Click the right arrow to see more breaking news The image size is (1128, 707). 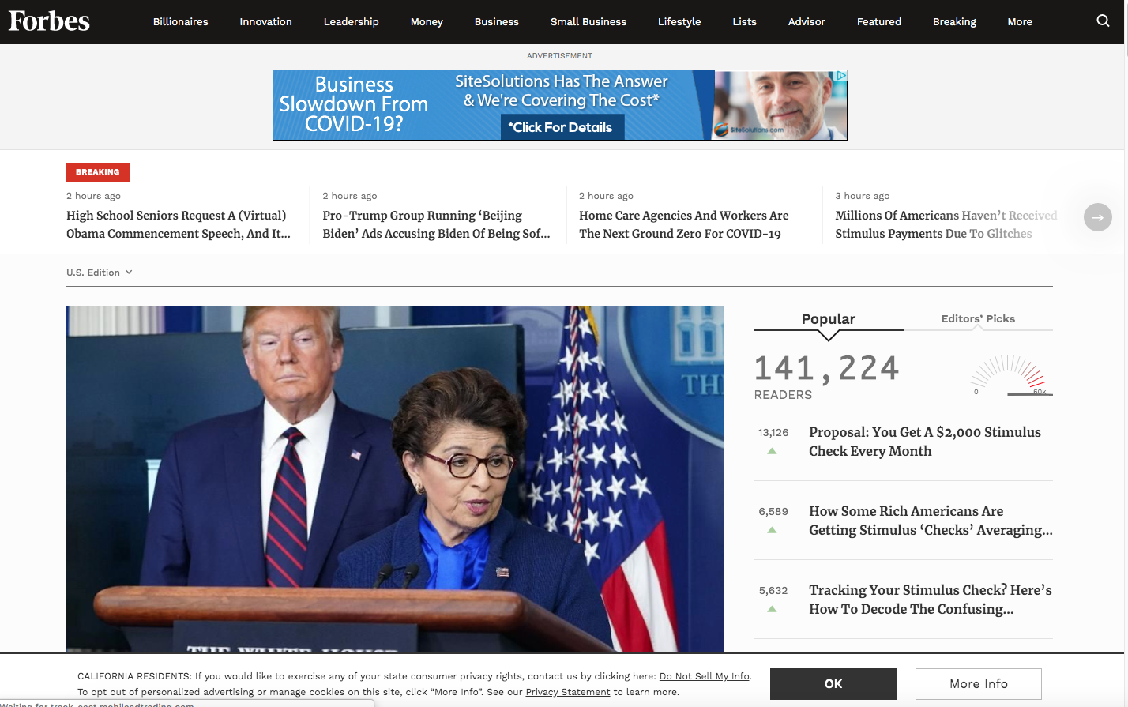[x=1097, y=217]
